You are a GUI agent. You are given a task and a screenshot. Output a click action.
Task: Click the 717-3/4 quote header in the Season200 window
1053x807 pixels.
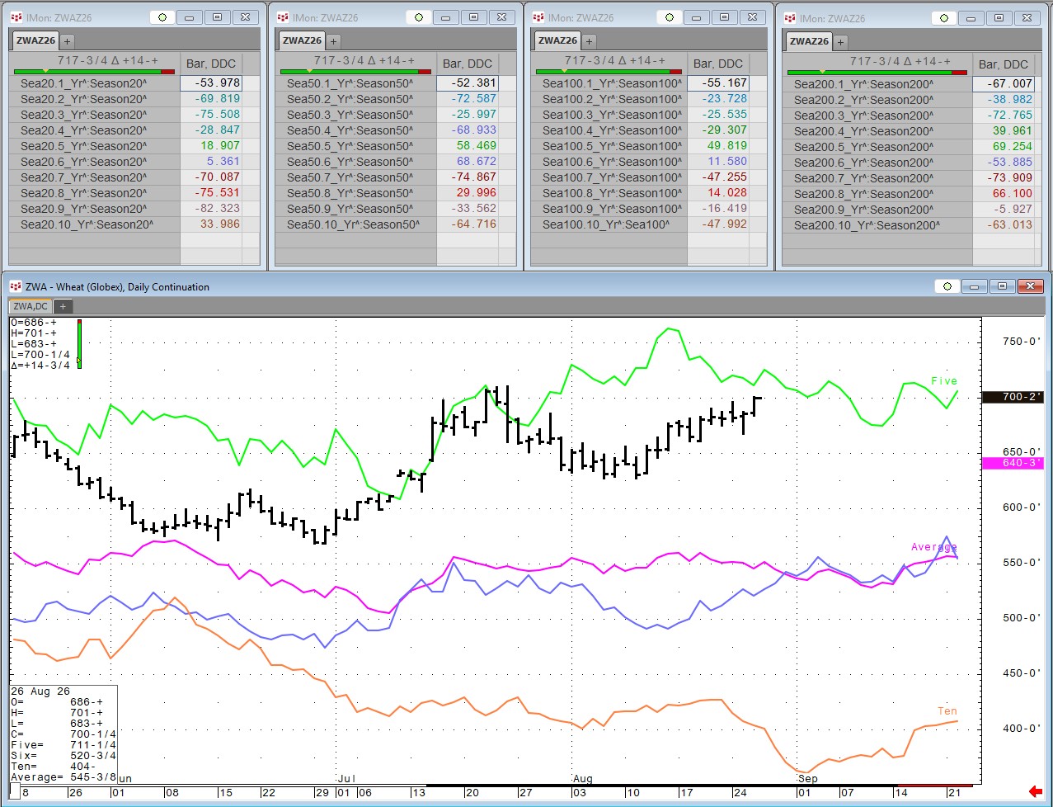click(900, 61)
